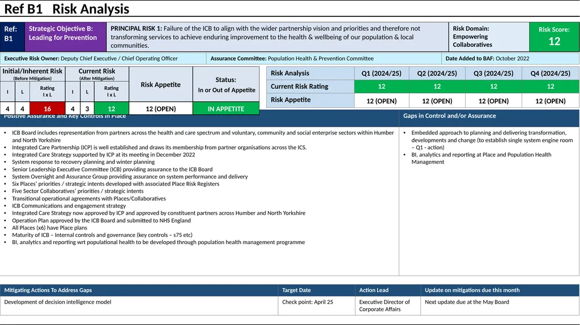Image resolution: width=580 pixels, height=325 pixels.
Task: Select 'All Places (x6) have Place plans'
Action: click(50, 227)
